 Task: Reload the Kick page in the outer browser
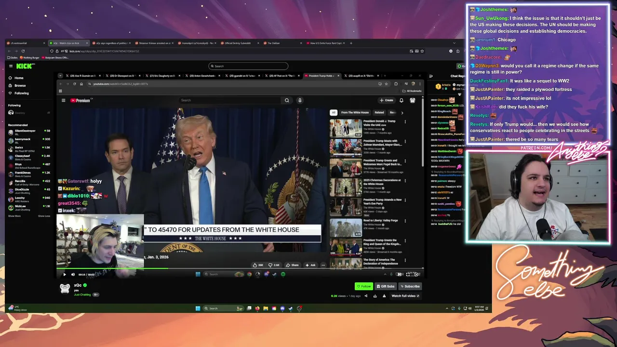[23, 51]
